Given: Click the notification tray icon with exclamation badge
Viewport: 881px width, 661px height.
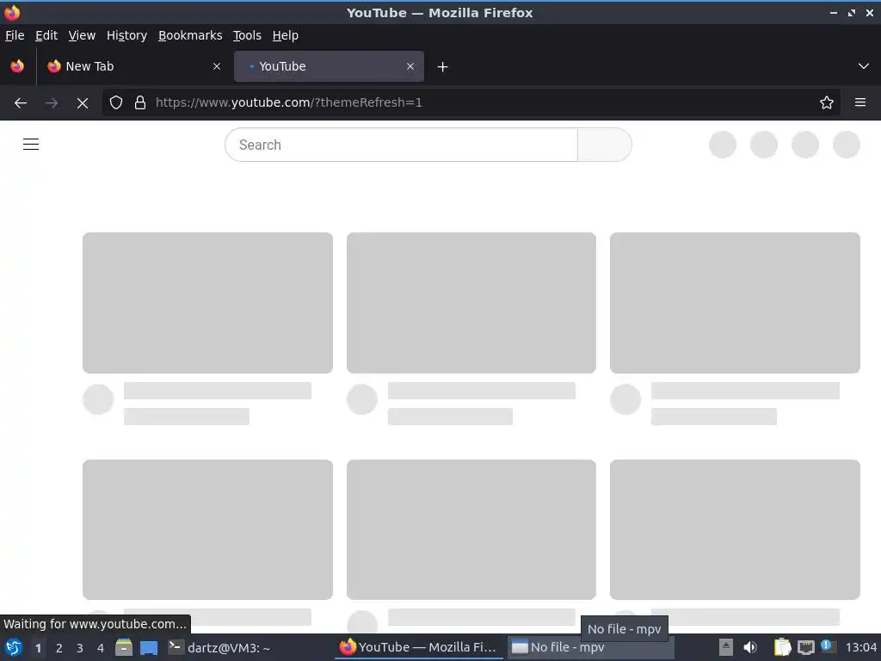Looking at the screenshot, I should [829, 647].
